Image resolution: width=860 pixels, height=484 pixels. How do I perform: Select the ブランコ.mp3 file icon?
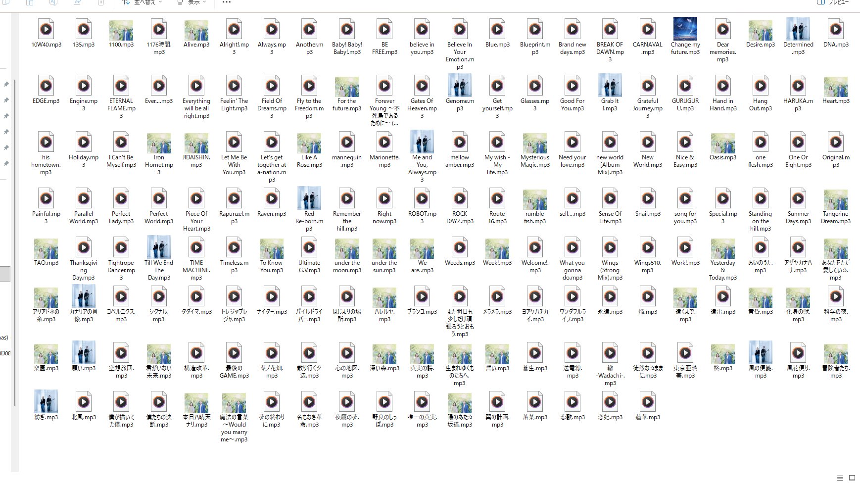[x=422, y=296]
